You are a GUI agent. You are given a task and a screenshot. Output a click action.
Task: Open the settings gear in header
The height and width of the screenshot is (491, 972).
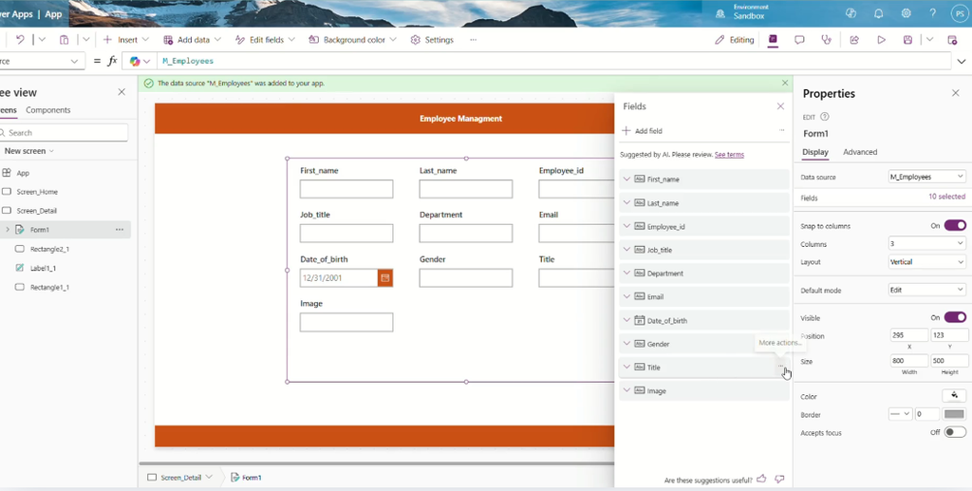(907, 13)
